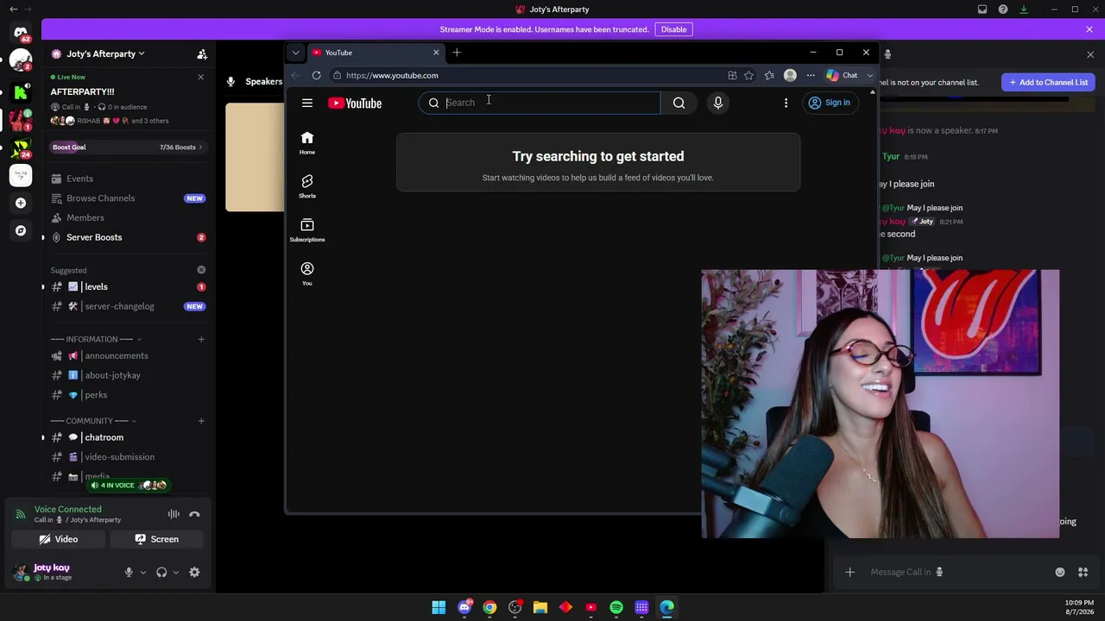Open Discord direct messages home icon
Screen dimensions: 1105x621
pyautogui.click(x=21, y=33)
